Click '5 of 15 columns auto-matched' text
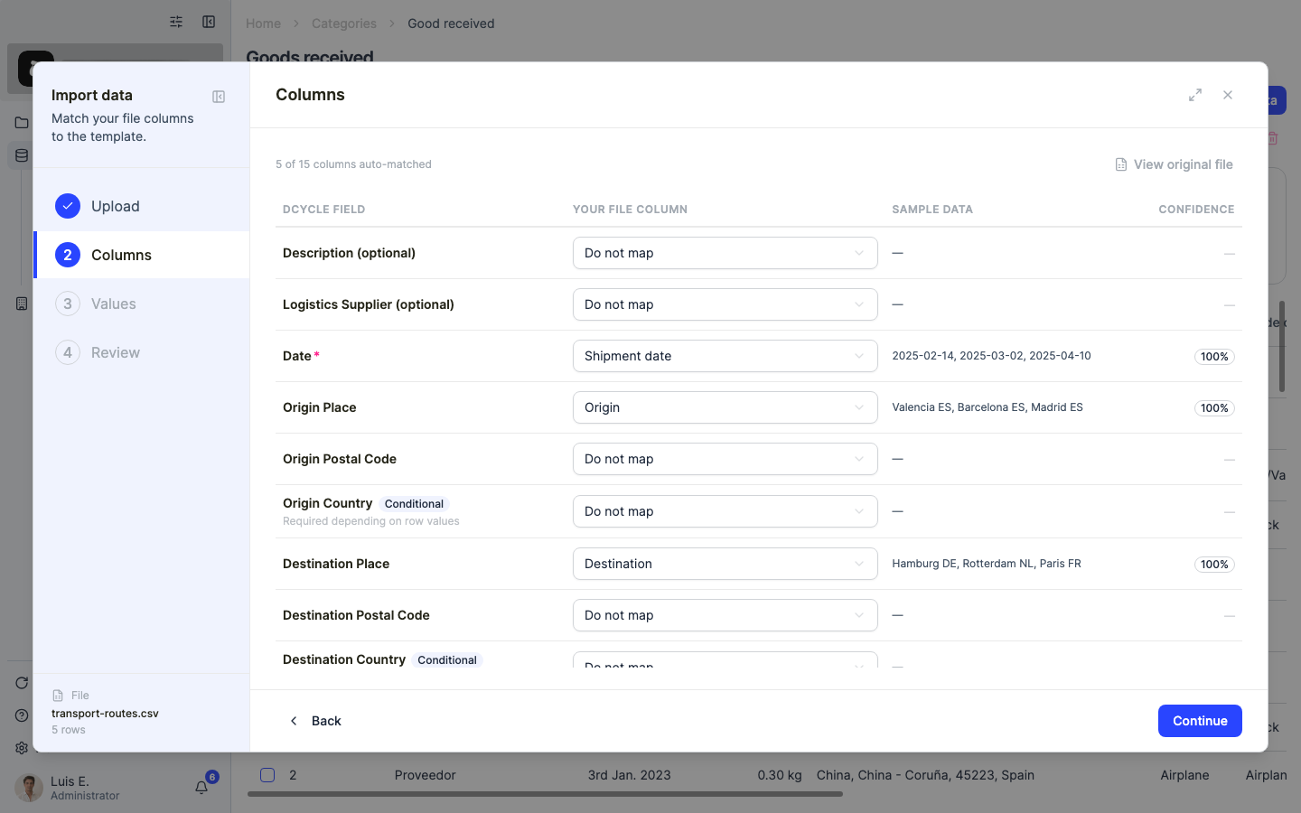This screenshot has width=1301, height=813. coord(353,164)
